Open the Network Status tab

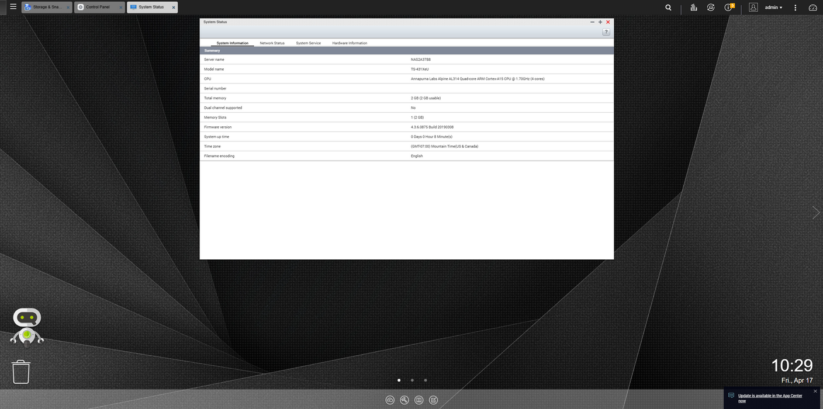[x=272, y=43]
